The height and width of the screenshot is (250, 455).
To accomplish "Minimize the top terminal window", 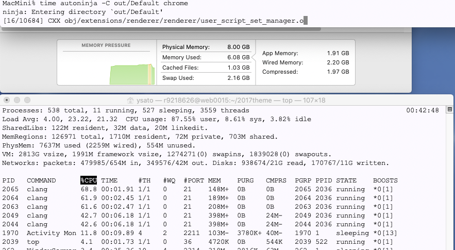I will [18, 100].
